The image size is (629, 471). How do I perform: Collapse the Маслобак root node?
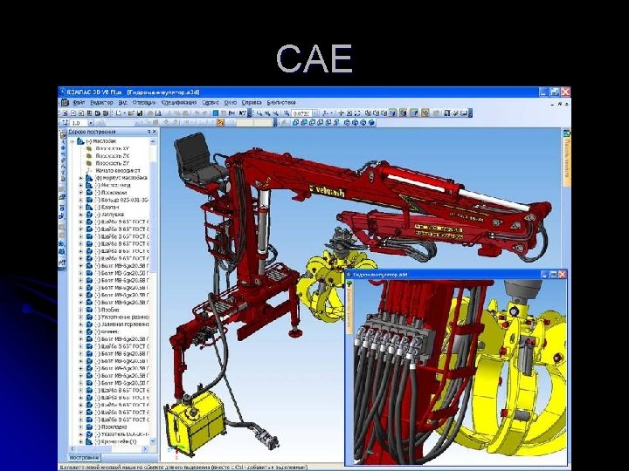tap(73, 141)
